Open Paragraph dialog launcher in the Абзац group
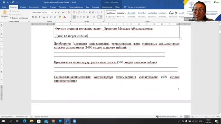The height and width of the screenshot is (124, 221). click(x=103, y=21)
